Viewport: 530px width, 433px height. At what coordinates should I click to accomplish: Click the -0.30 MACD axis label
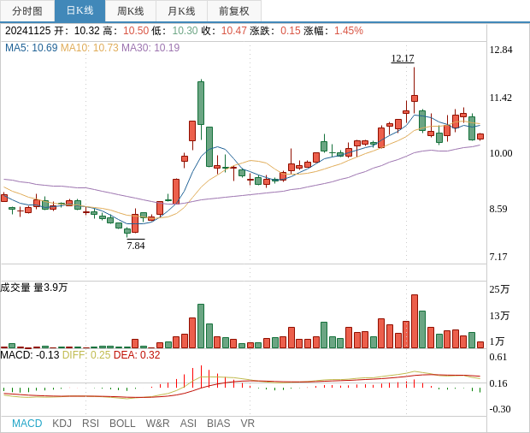(x=499, y=409)
